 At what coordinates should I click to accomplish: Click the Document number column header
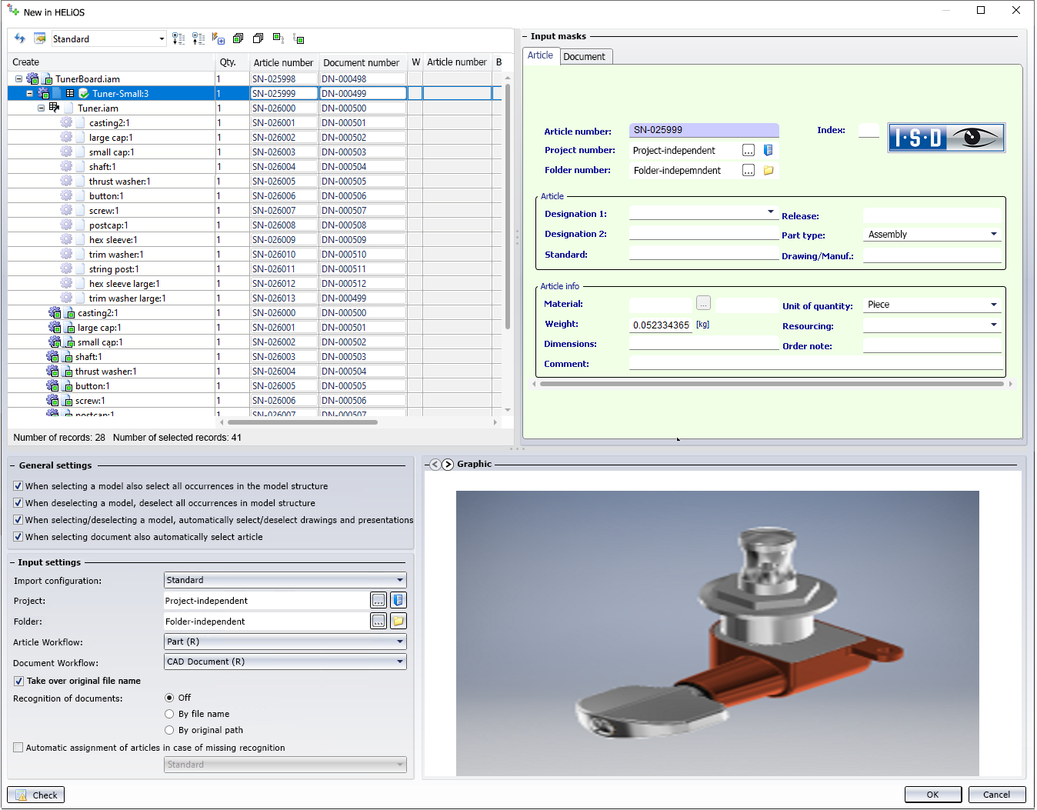click(362, 62)
